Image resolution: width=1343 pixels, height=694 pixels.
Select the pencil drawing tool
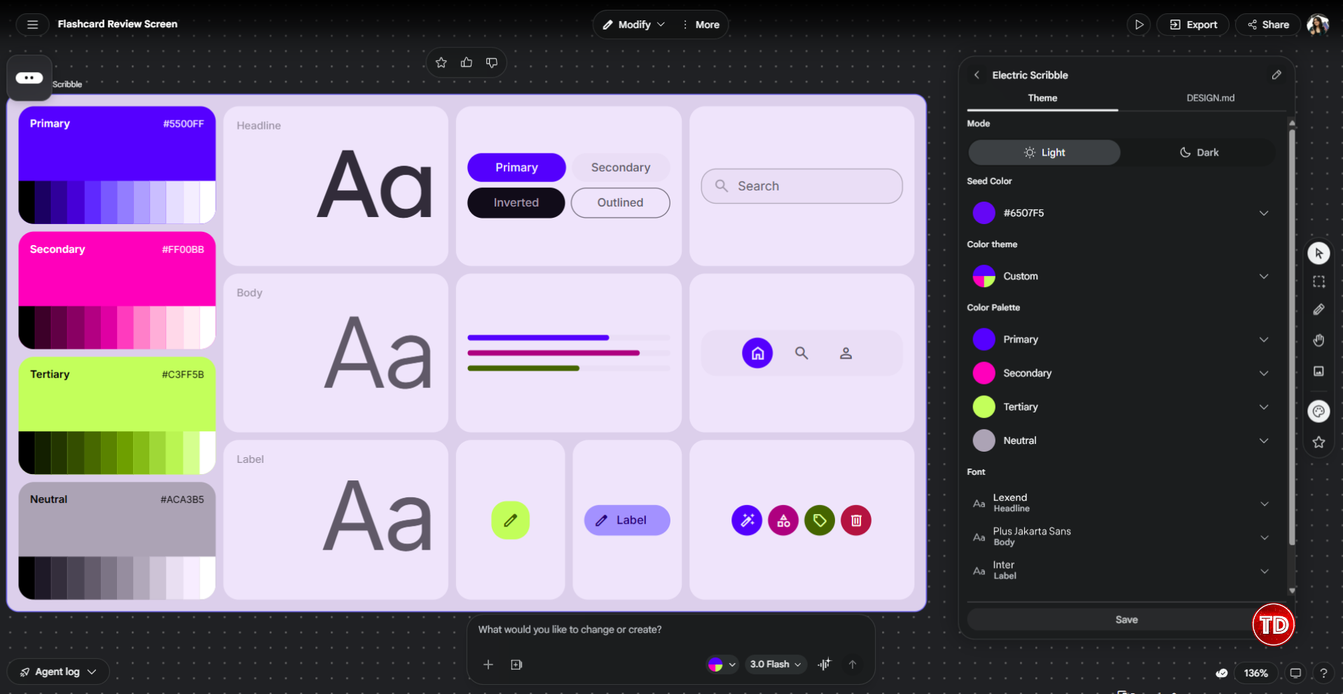(1319, 310)
